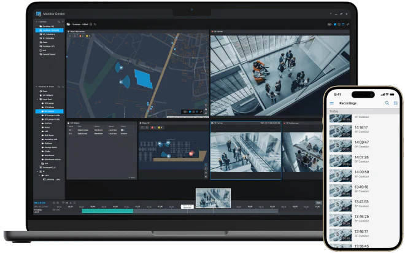Viewport: 405px width, 253px height.
Task: Switch phone recordings to grid view icon
Action: (x=395, y=103)
